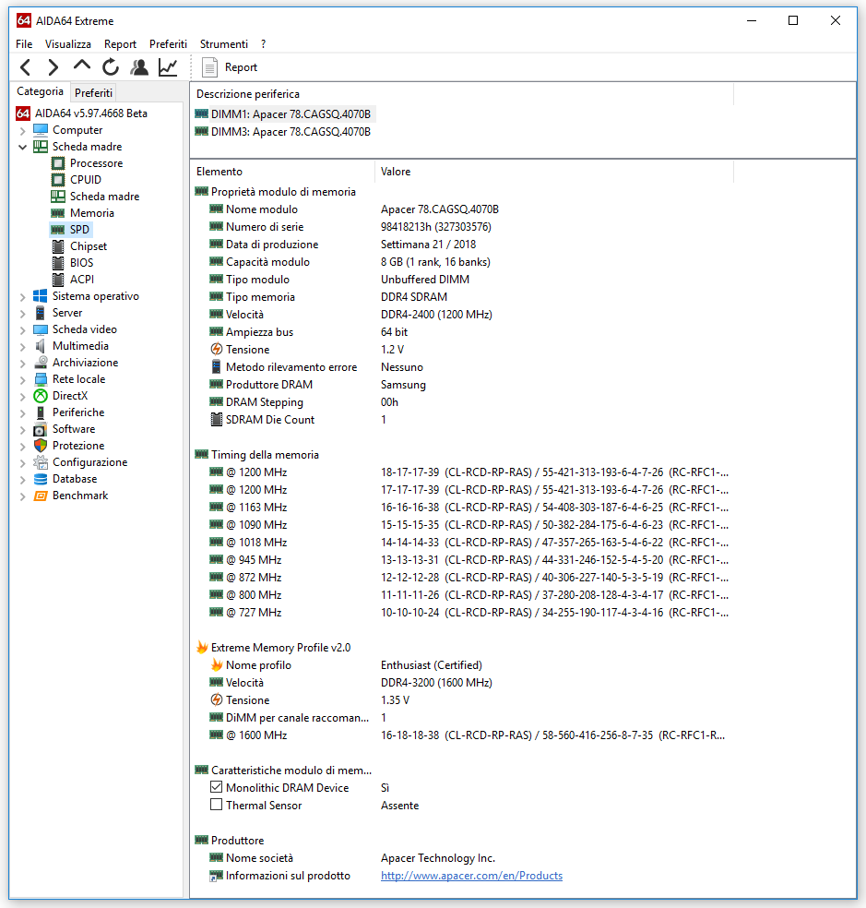The width and height of the screenshot is (866, 908).
Task: Expand the Sistema operativo node
Action: [22, 296]
